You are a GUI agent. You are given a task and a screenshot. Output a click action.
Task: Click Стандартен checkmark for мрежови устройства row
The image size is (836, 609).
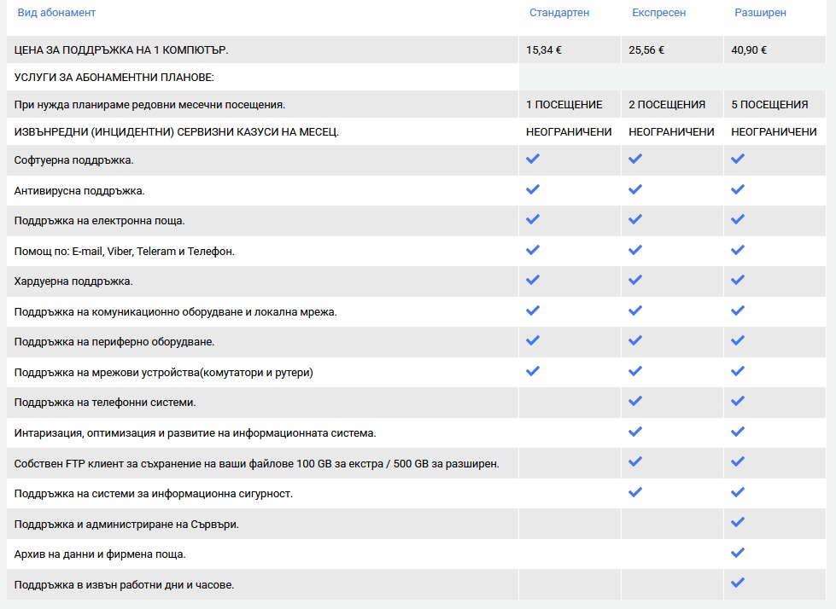tap(533, 371)
